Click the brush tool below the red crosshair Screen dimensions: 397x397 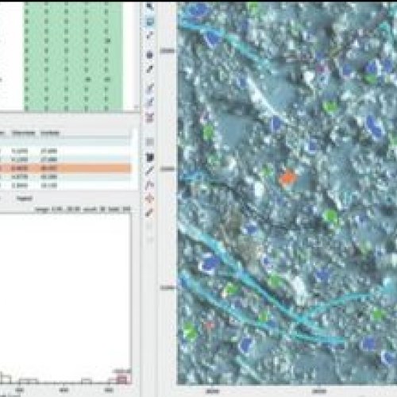(x=150, y=213)
